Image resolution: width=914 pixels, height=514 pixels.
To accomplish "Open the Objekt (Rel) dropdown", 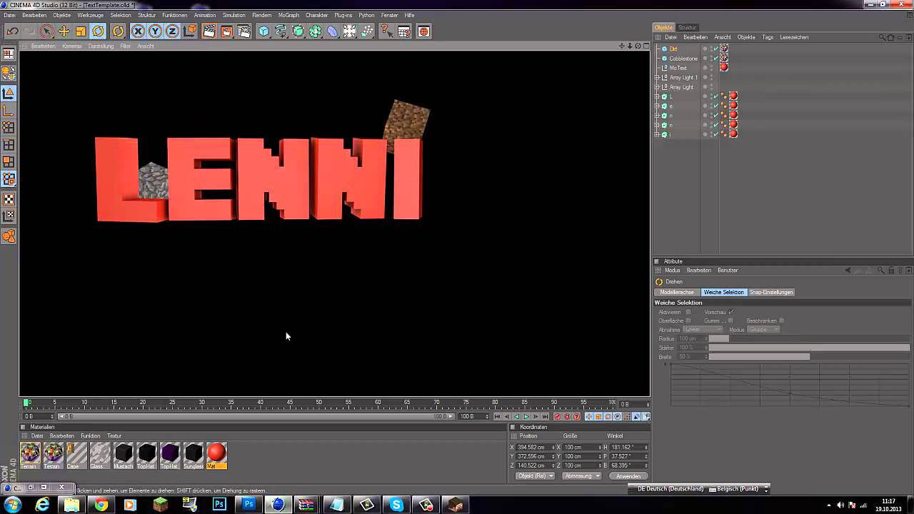I will (536, 476).
